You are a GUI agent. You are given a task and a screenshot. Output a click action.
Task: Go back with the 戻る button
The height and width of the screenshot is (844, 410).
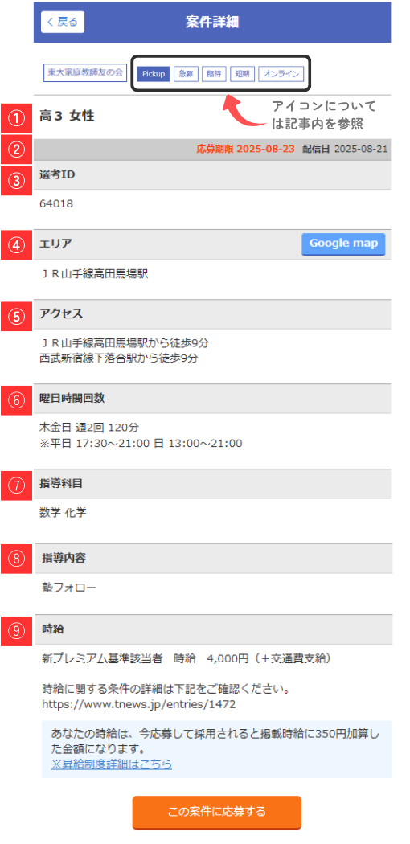coord(63,22)
